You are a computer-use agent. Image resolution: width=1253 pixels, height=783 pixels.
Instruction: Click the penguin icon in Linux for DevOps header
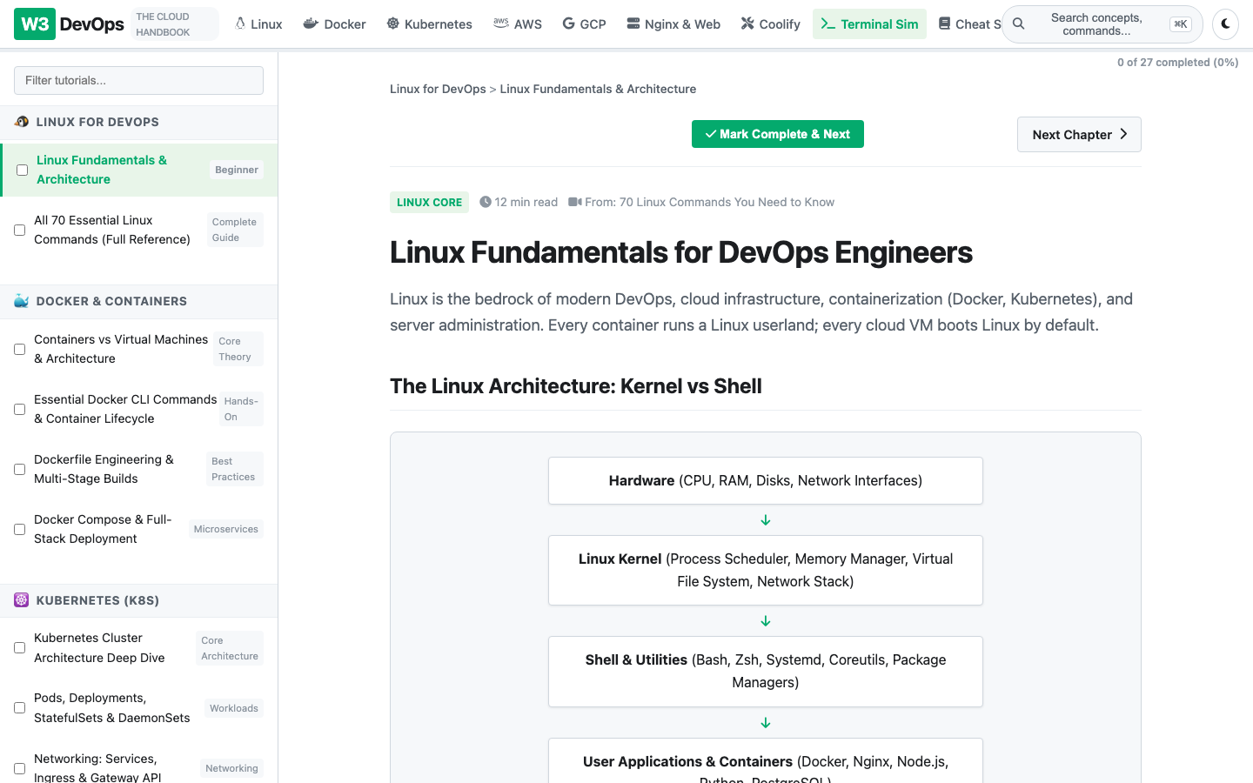click(x=22, y=122)
